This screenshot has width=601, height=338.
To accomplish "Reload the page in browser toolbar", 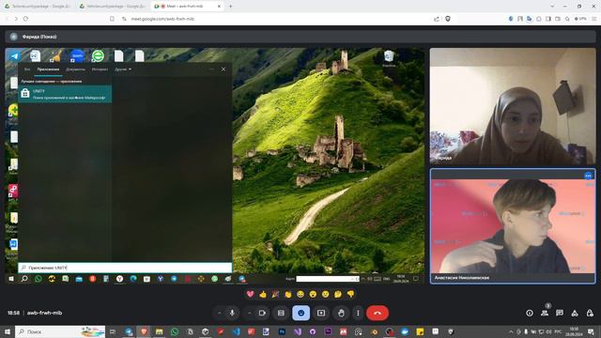I will click(25, 19).
